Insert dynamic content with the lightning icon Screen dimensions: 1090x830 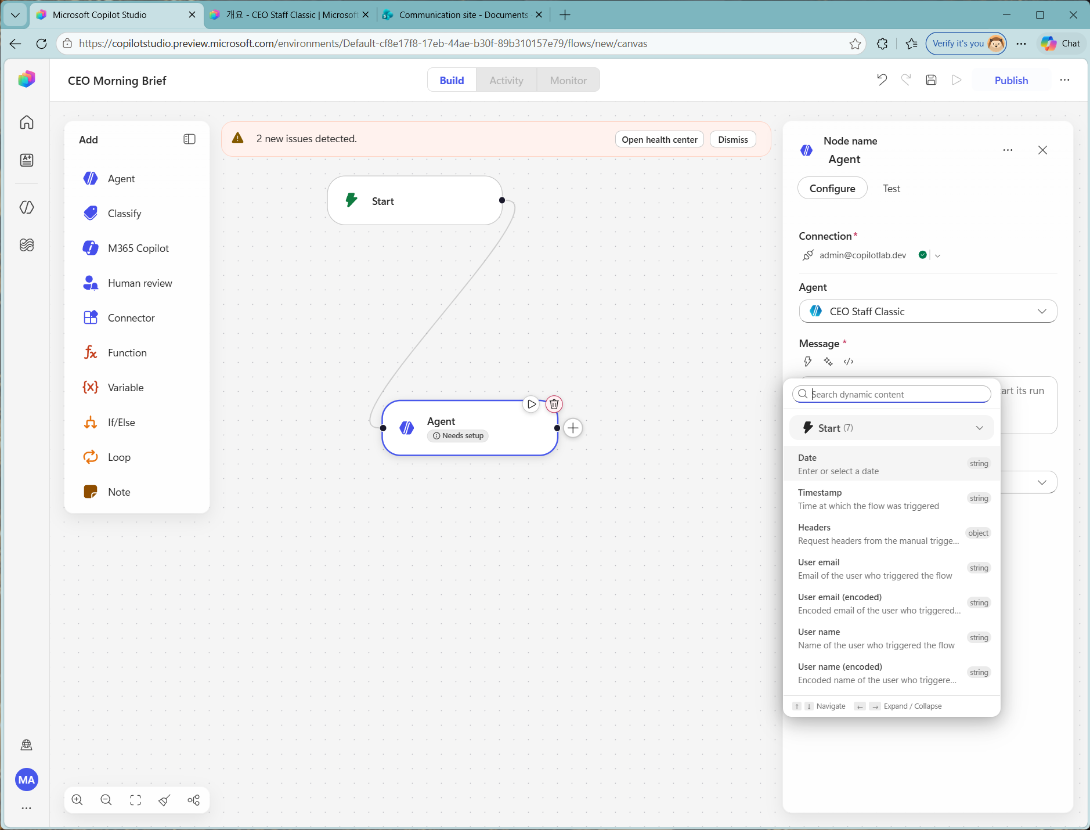[807, 362]
